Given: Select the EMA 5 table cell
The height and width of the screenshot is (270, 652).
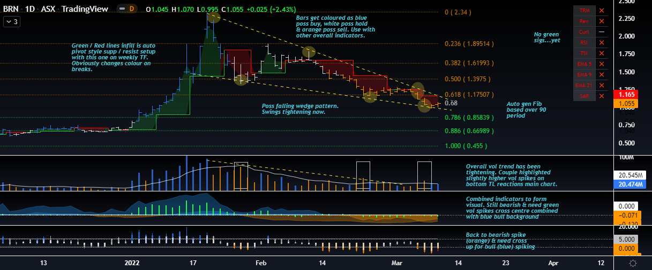Looking at the screenshot, I should click(x=583, y=64).
